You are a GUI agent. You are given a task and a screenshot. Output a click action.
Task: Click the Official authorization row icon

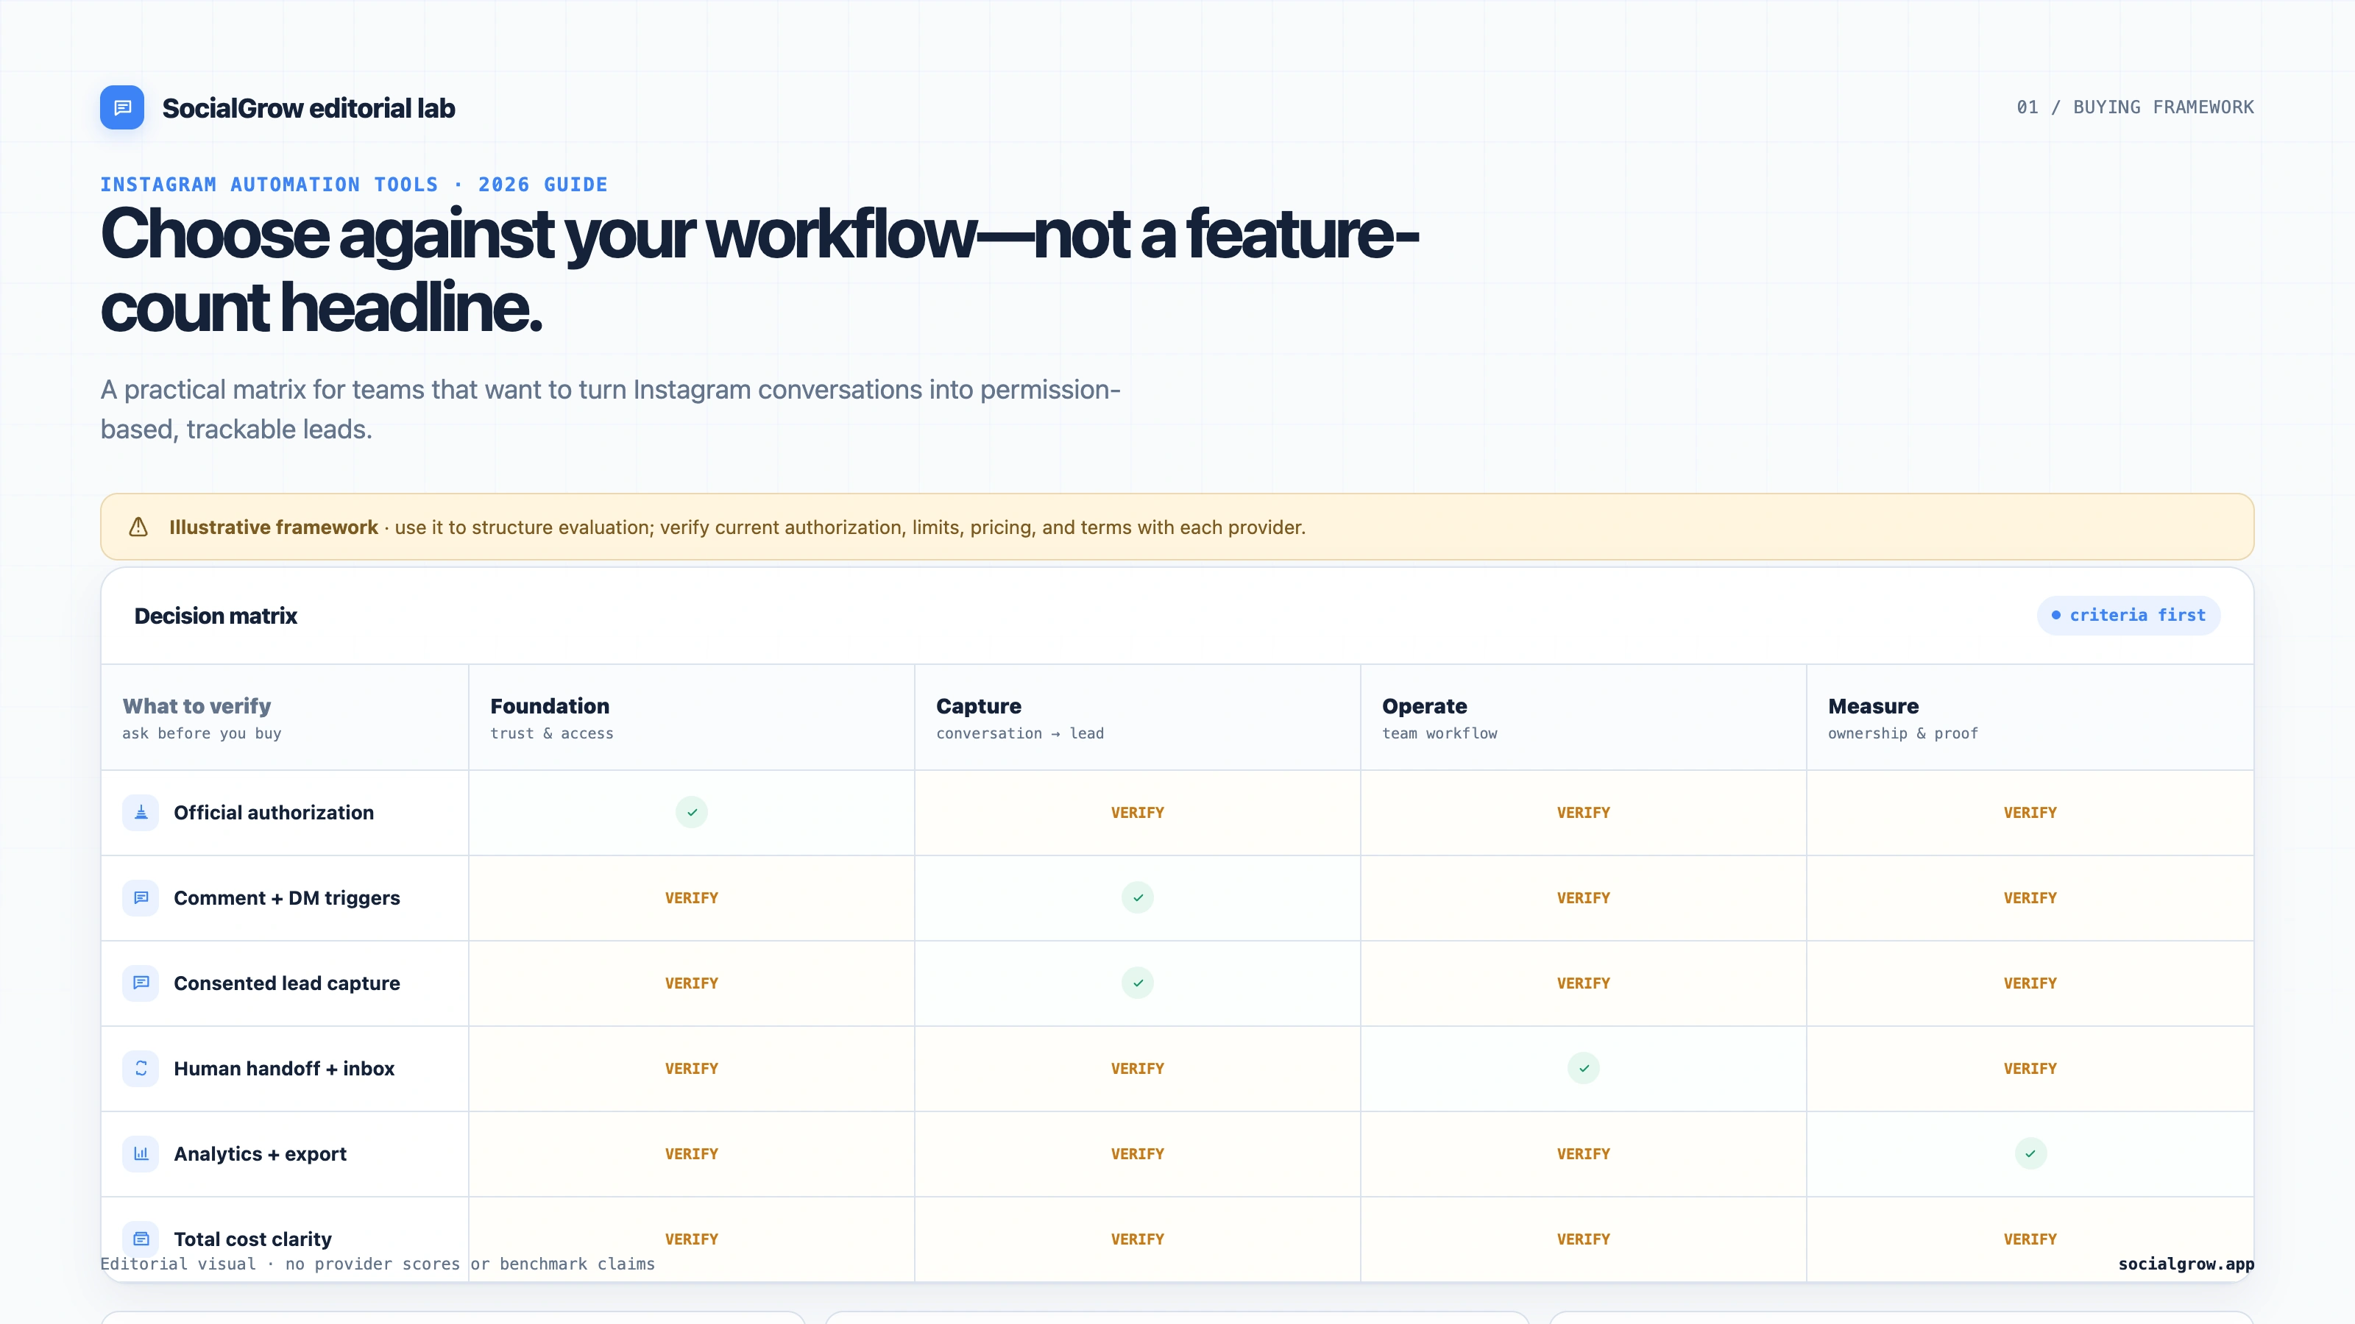click(141, 812)
